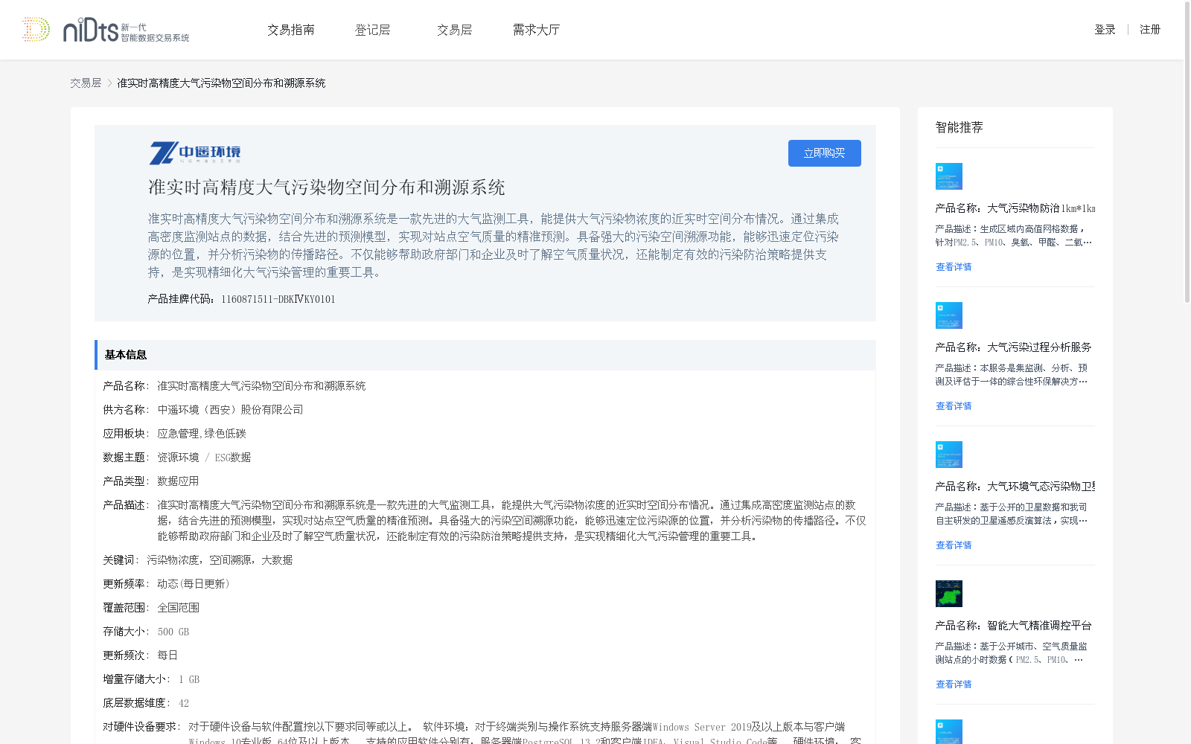
Task: Open thumbnail for 智能大气精准调控平台
Action: pos(949,594)
